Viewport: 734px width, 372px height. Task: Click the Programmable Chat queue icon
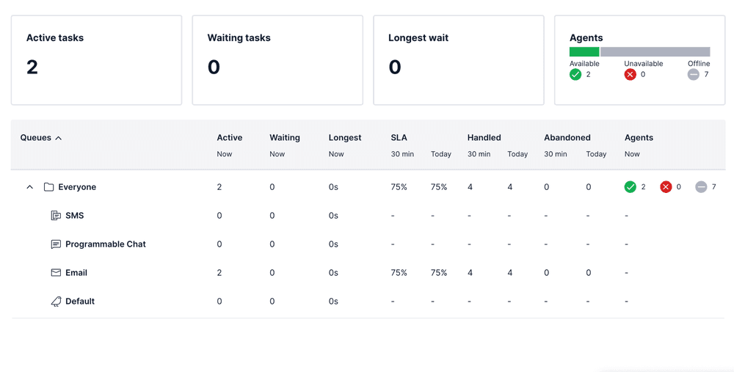[x=56, y=244]
